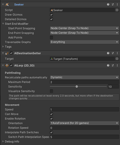Screen dimensions: 120x145
Task: Collapse the AILerp component foldout
Action: point(3,65)
